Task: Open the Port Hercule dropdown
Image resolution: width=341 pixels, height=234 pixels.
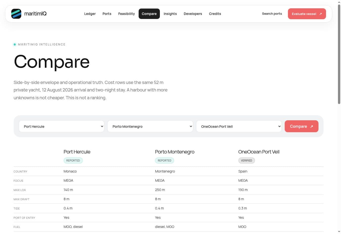Action: (x=61, y=126)
